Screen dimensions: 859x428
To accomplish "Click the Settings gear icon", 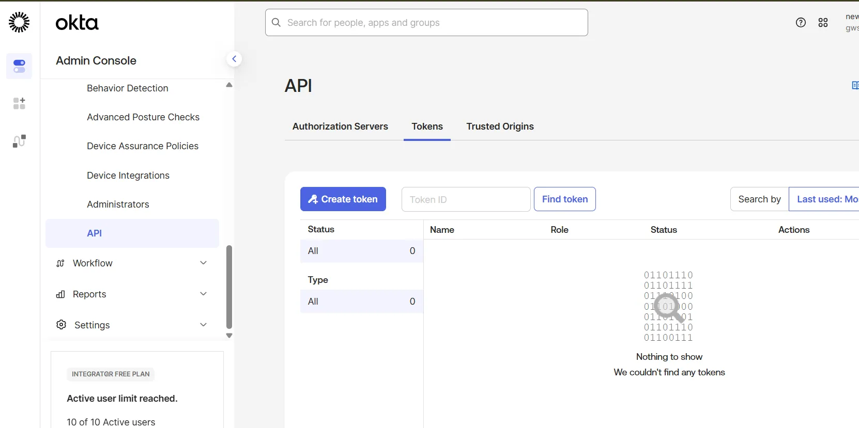I will coord(62,325).
